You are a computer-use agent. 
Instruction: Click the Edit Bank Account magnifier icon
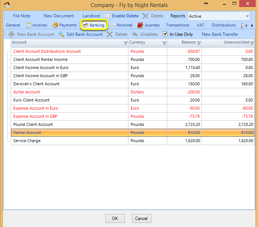coord(61,34)
